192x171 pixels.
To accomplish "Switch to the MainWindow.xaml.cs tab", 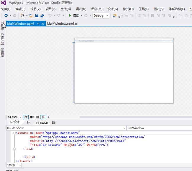I will (x=62, y=24).
